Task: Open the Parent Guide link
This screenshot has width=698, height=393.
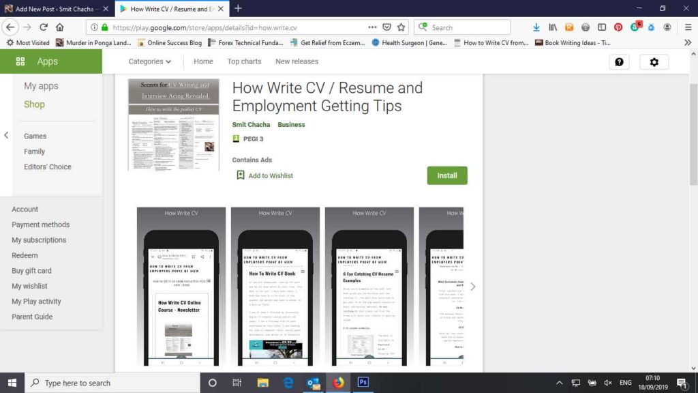Action: [x=32, y=317]
